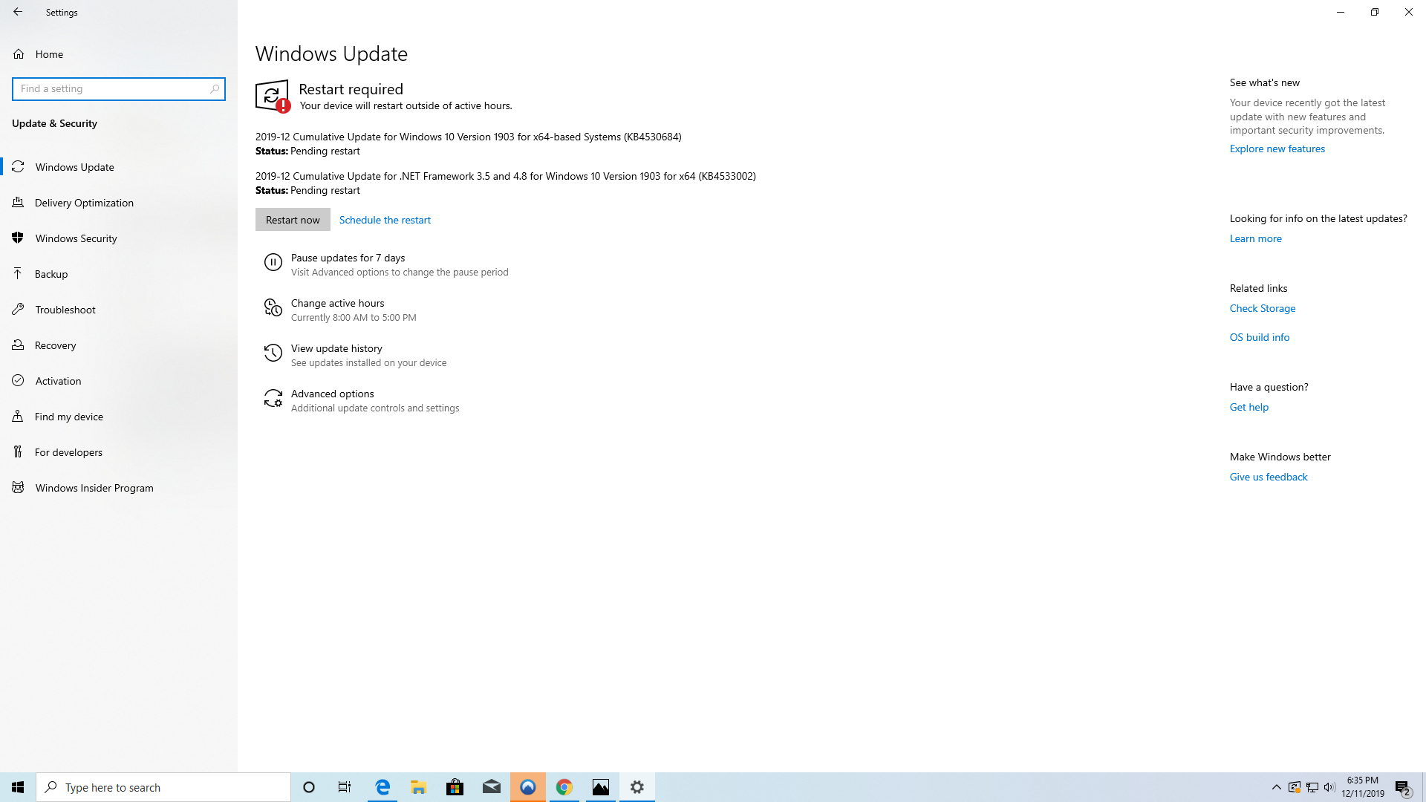Click the Backup upload arrow icon

pos(18,274)
